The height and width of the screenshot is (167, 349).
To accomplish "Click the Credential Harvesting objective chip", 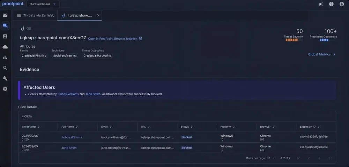I will tap(97, 56).
